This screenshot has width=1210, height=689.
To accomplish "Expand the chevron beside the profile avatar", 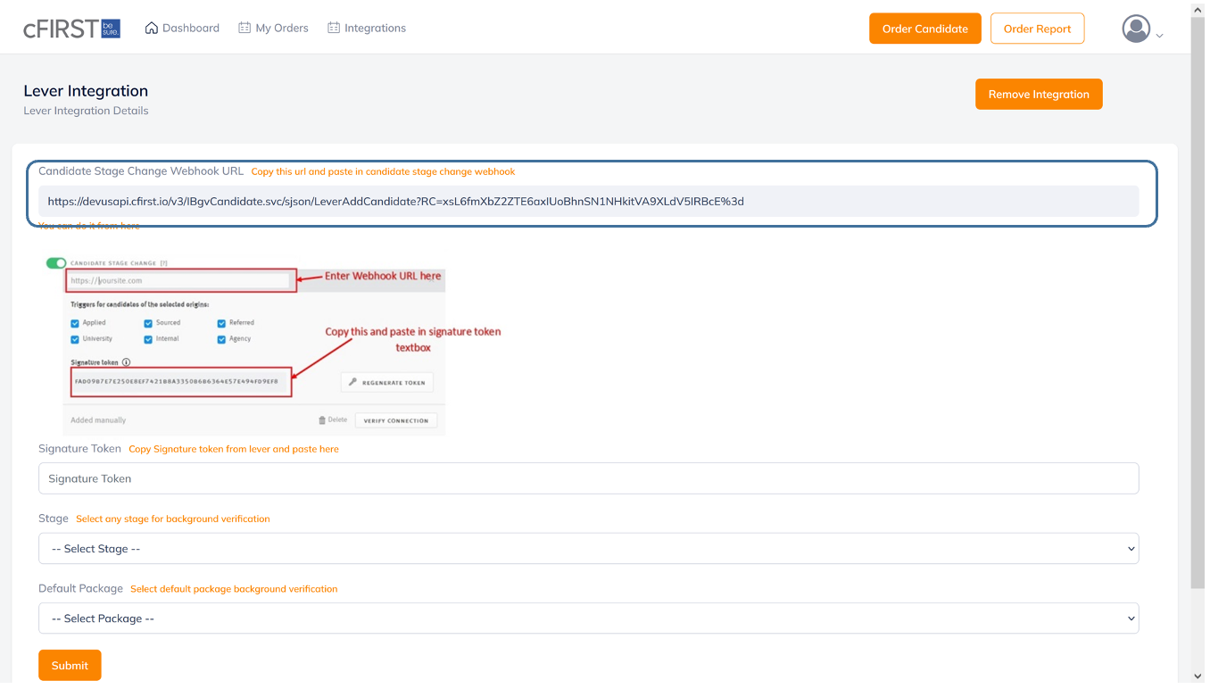I will (x=1159, y=36).
